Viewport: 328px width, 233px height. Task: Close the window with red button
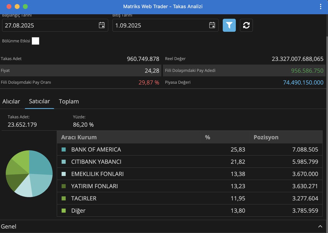pos(9,7)
